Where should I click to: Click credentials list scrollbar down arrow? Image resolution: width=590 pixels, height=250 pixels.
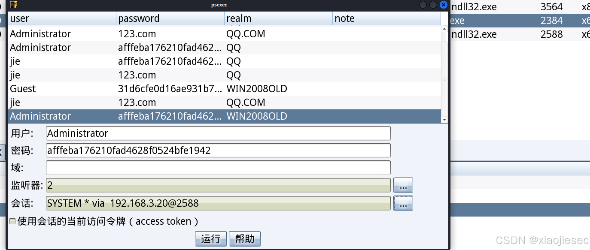[x=444, y=120]
